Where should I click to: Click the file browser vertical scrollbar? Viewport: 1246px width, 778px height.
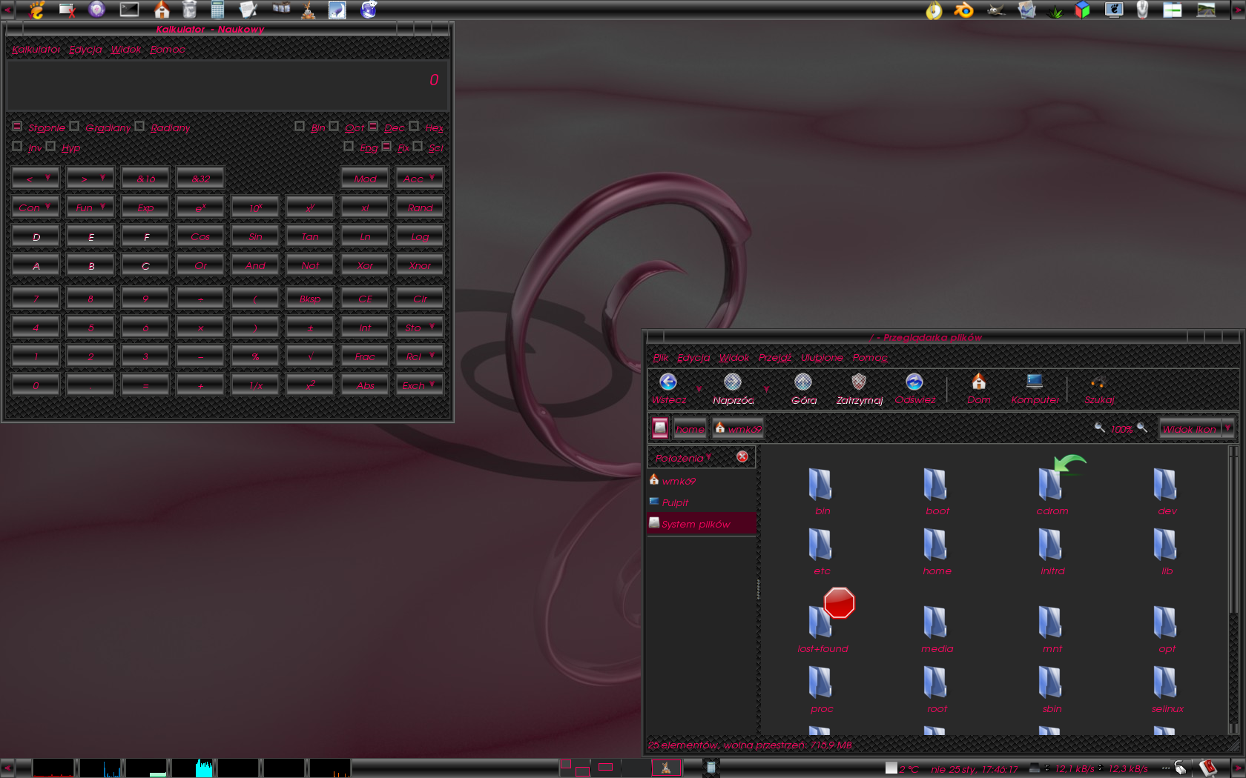[1233, 589]
